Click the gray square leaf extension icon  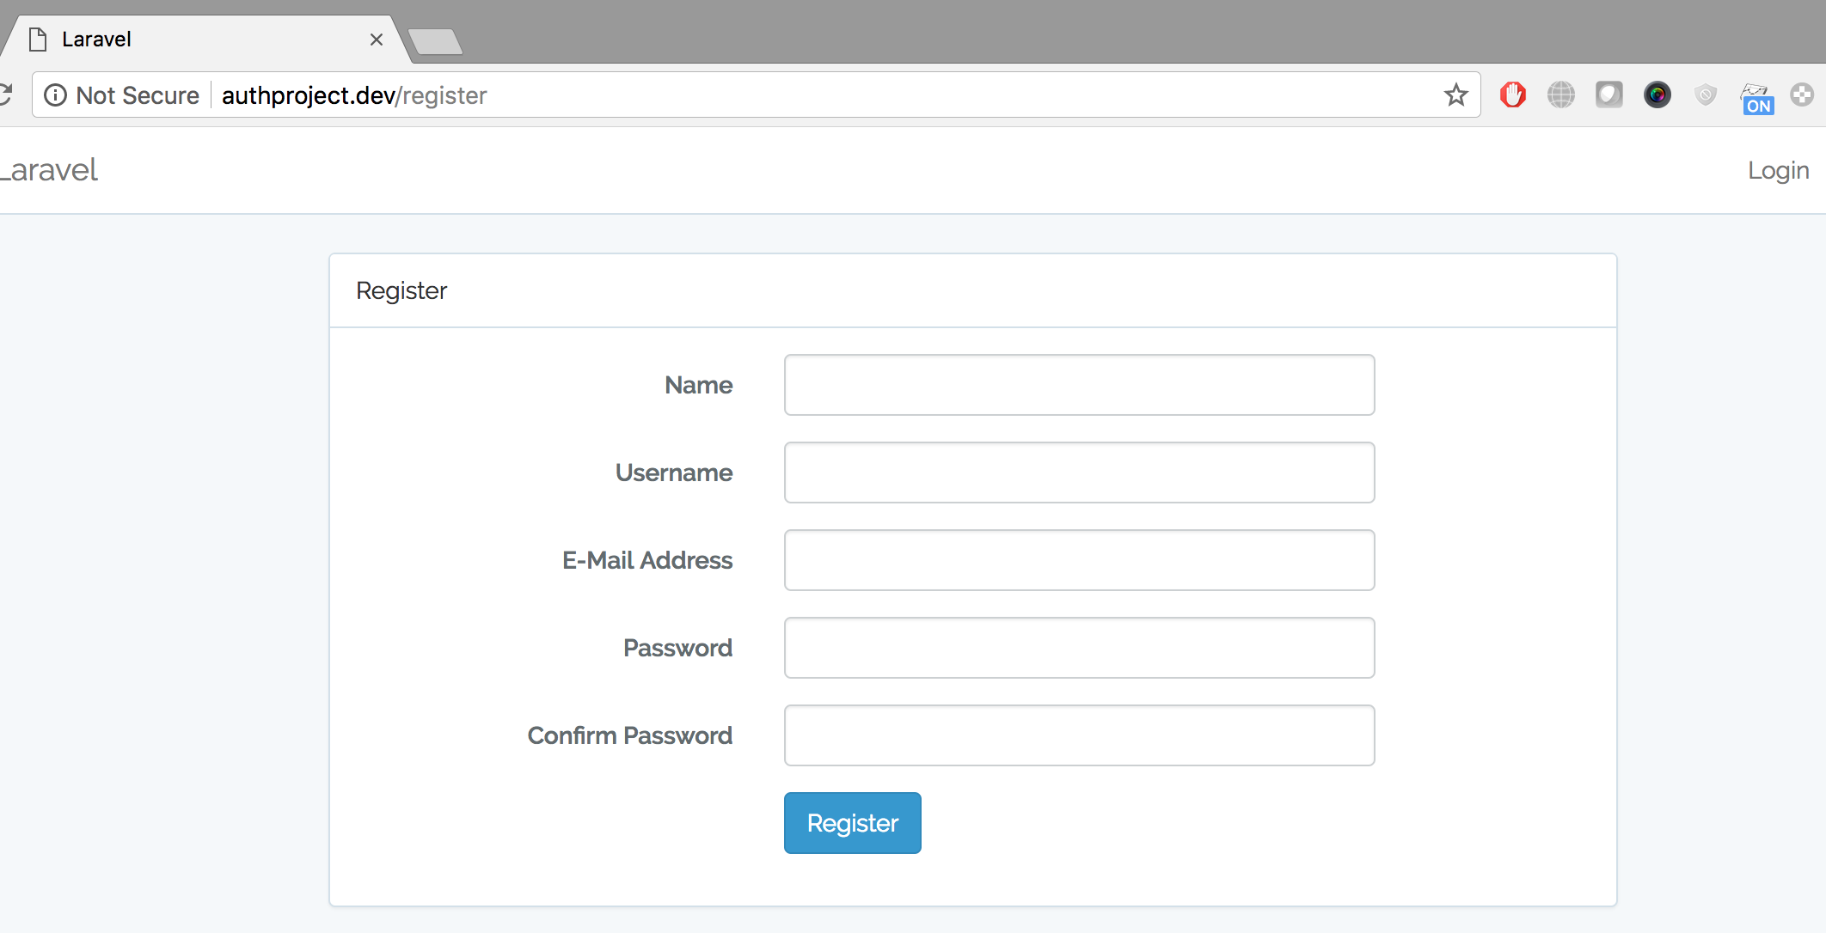[x=1608, y=95]
